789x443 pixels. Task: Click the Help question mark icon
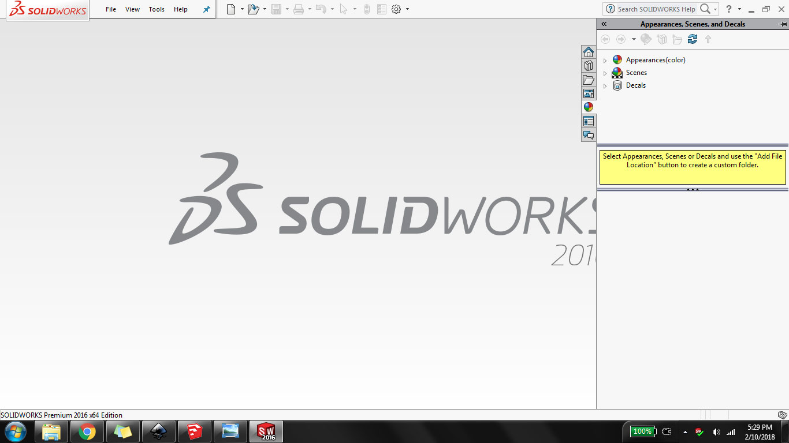tap(729, 9)
